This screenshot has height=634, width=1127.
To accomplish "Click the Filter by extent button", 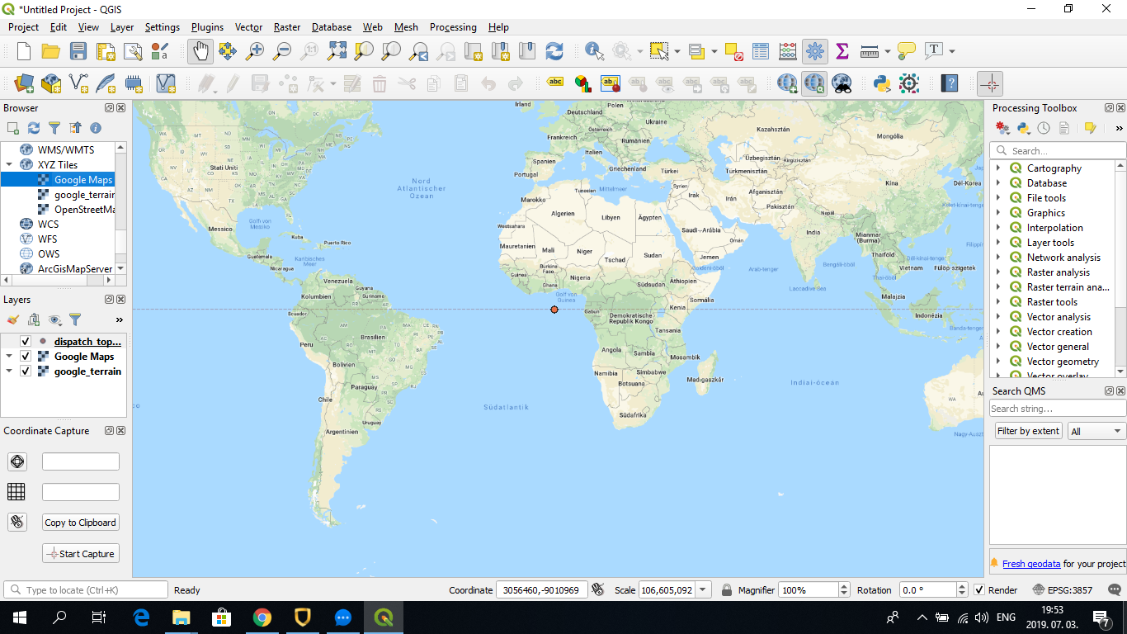I will pos(1028,431).
